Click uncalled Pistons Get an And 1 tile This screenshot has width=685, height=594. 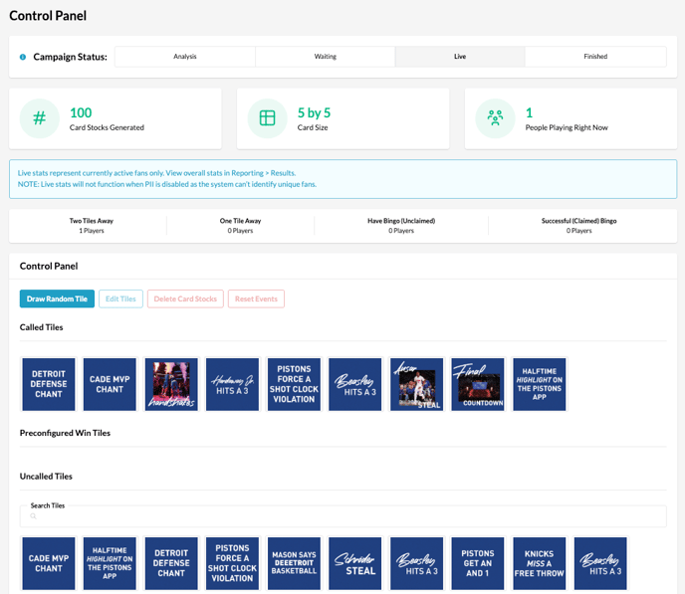click(x=478, y=564)
